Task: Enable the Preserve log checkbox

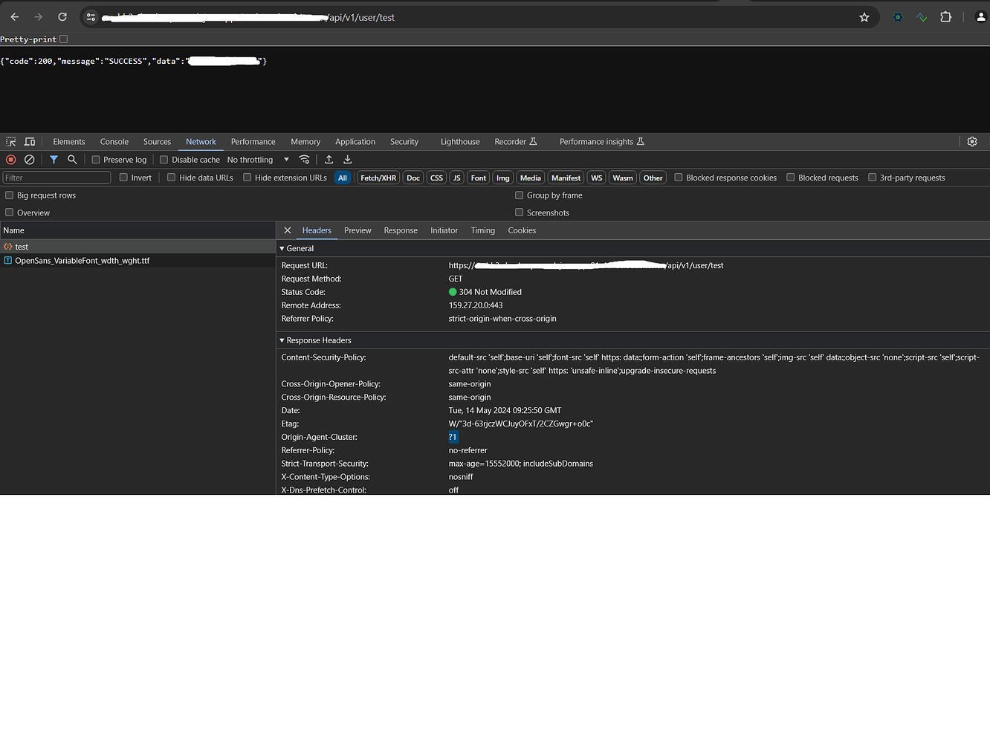Action: point(96,159)
